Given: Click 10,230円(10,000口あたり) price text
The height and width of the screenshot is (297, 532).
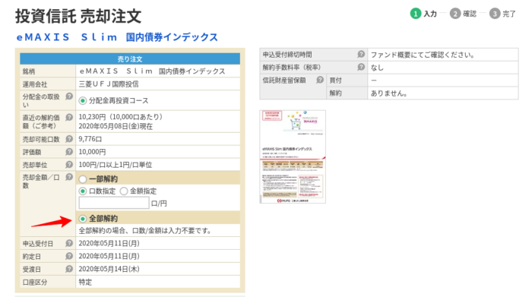Looking at the screenshot, I should pyautogui.click(x=121, y=117).
